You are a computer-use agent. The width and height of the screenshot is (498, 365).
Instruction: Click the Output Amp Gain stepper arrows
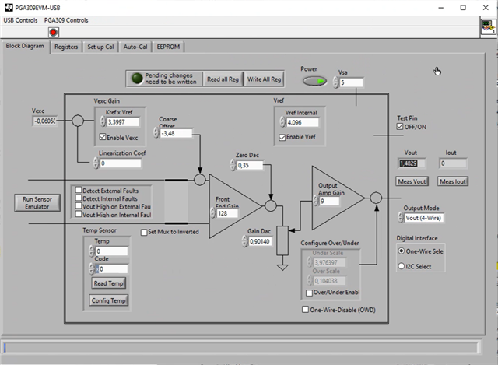click(x=316, y=201)
